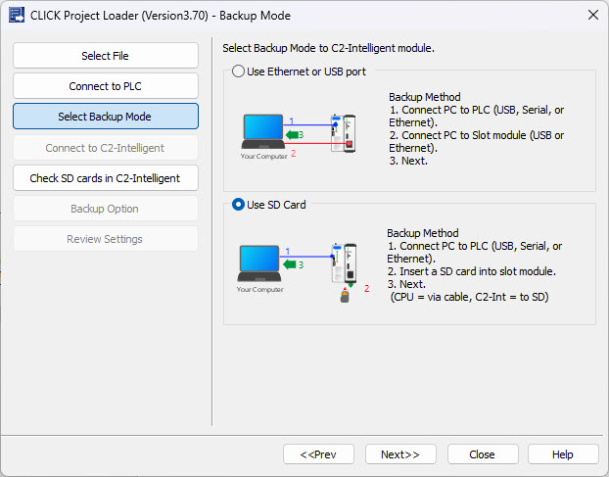This screenshot has width=609, height=477.
Task: Click the Review Settings step
Action: 106,239
